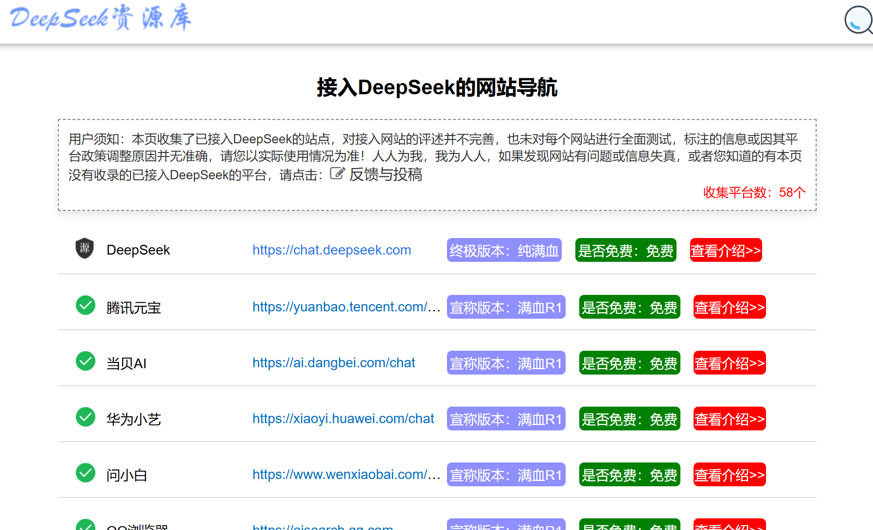
Task: Open the search magnifier icon in header
Action: tap(859, 20)
